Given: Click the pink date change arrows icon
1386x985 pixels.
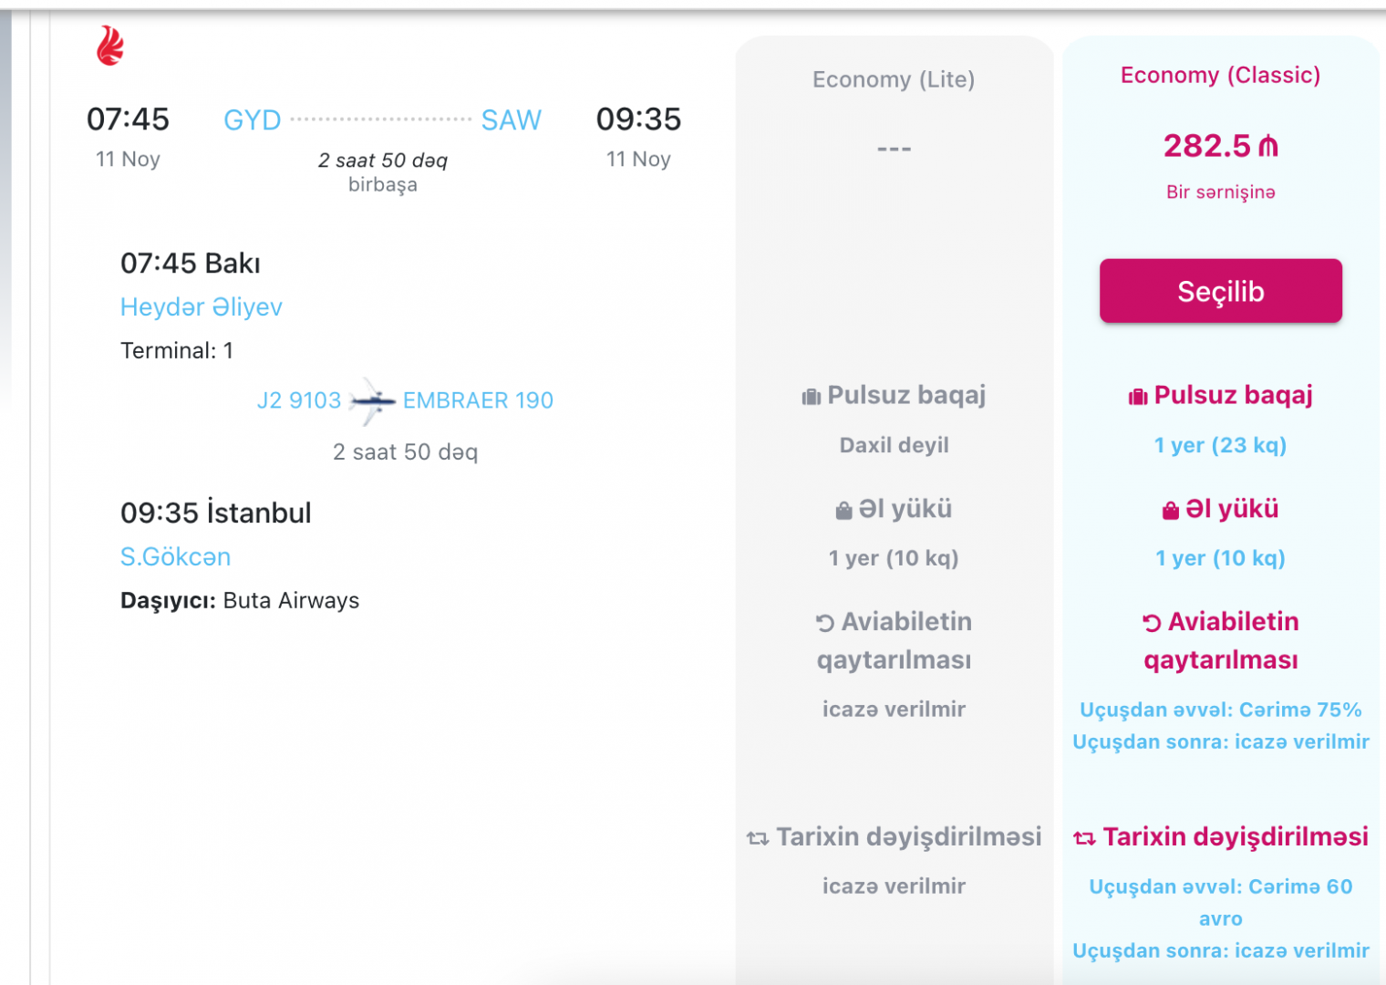Looking at the screenshot, I should coord(1084,838).
